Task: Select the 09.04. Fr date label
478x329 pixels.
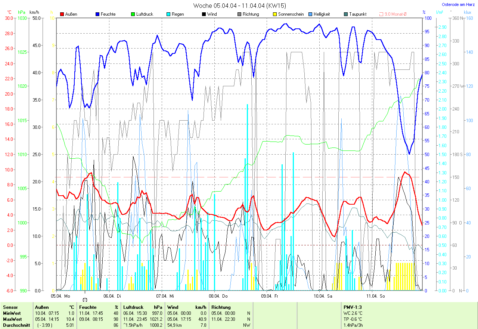Action: [270, 296]
